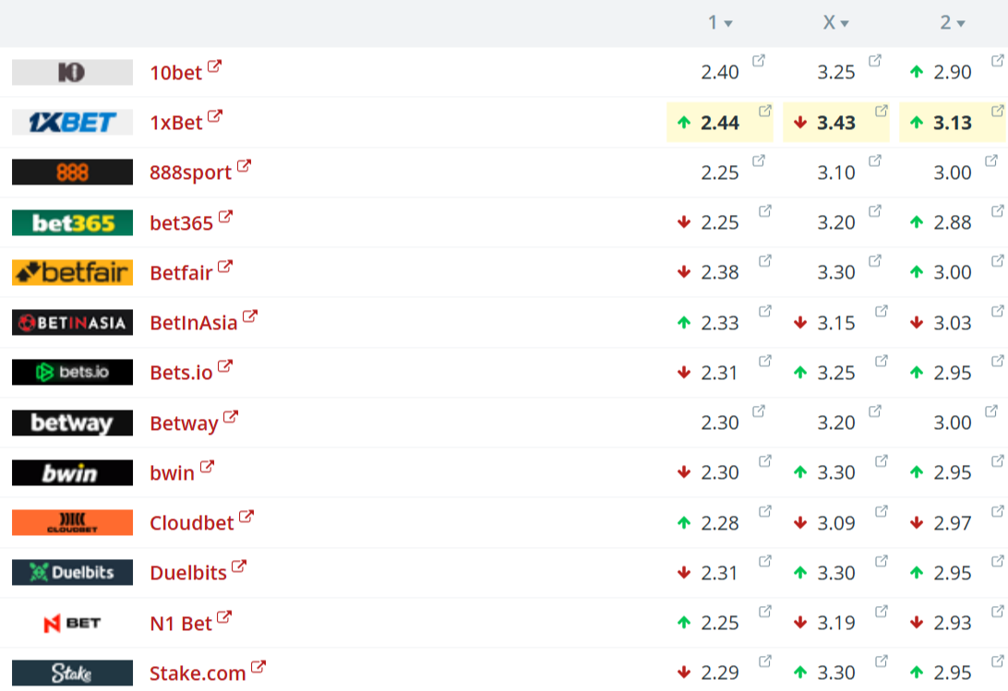Click external link icon beside bwin's 3.30 odds
This screenshot has width=1008, height=691.
882,460
